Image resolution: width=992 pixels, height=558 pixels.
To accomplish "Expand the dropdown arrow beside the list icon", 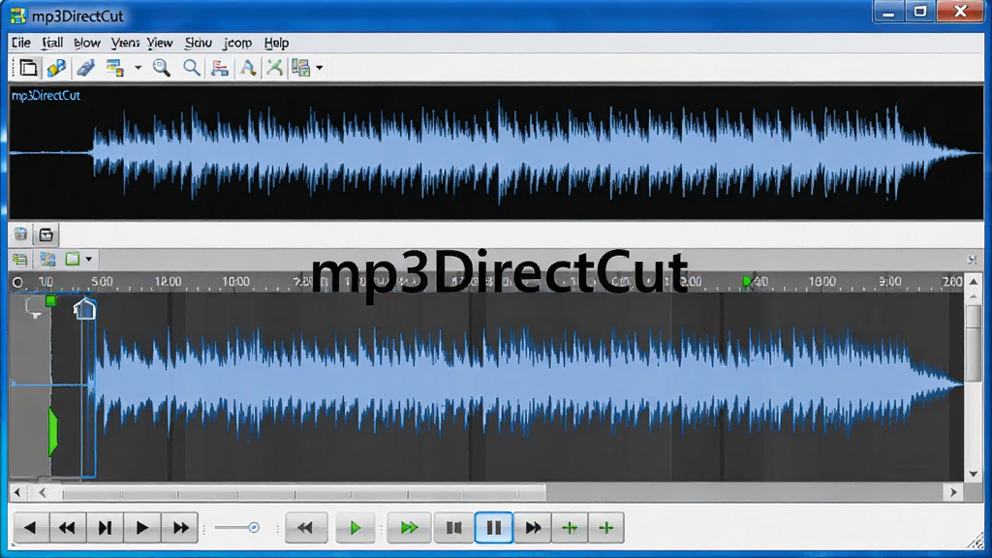I will pyautogui.click(x=138, y=68).
